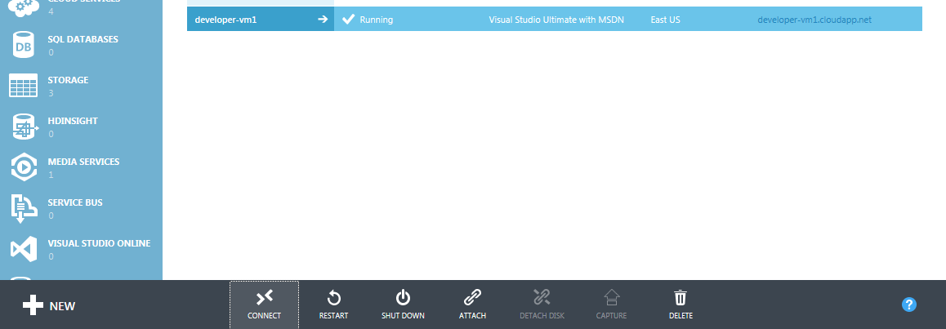Shut down the virtual machine
The width and height of the screenshot is (946, 329).
(403, 305)
